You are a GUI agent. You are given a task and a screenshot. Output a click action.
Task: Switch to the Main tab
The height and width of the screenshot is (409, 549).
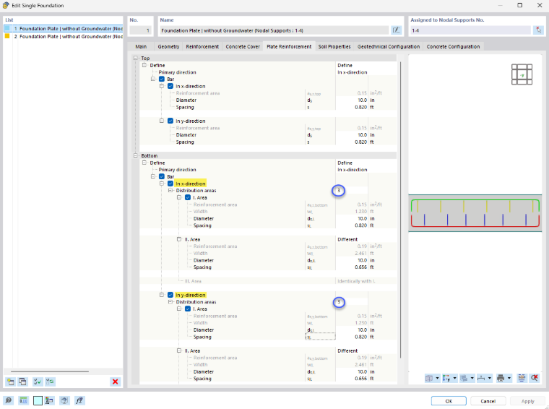(141, 46)
